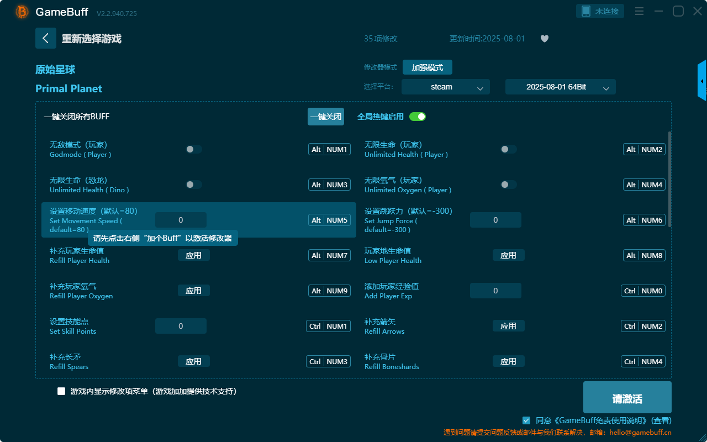Check the in-game cheat menu checkbox
The image size is (707, 442).
[x=61, y=391]
